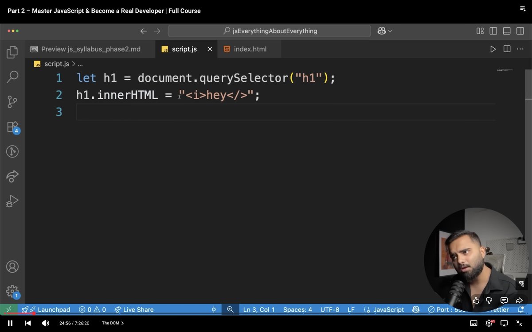532x332 pixels.
Task: Click the innerHTML code on line 2
Action: (x=127, y=95)
